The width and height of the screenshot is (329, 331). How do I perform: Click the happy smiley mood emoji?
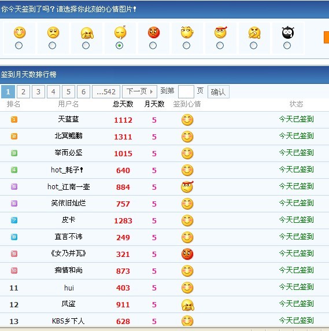tap(20, 32)
